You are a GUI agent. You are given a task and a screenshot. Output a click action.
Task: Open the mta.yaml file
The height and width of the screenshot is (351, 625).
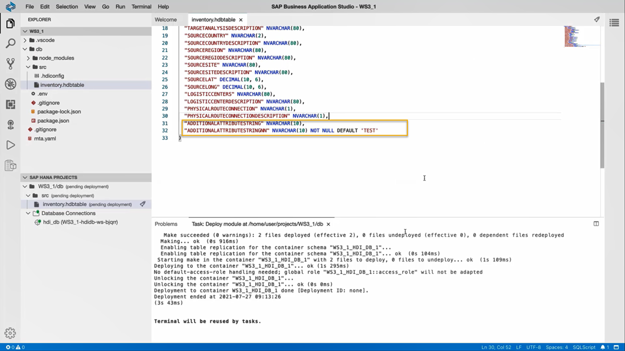point(45,139)
